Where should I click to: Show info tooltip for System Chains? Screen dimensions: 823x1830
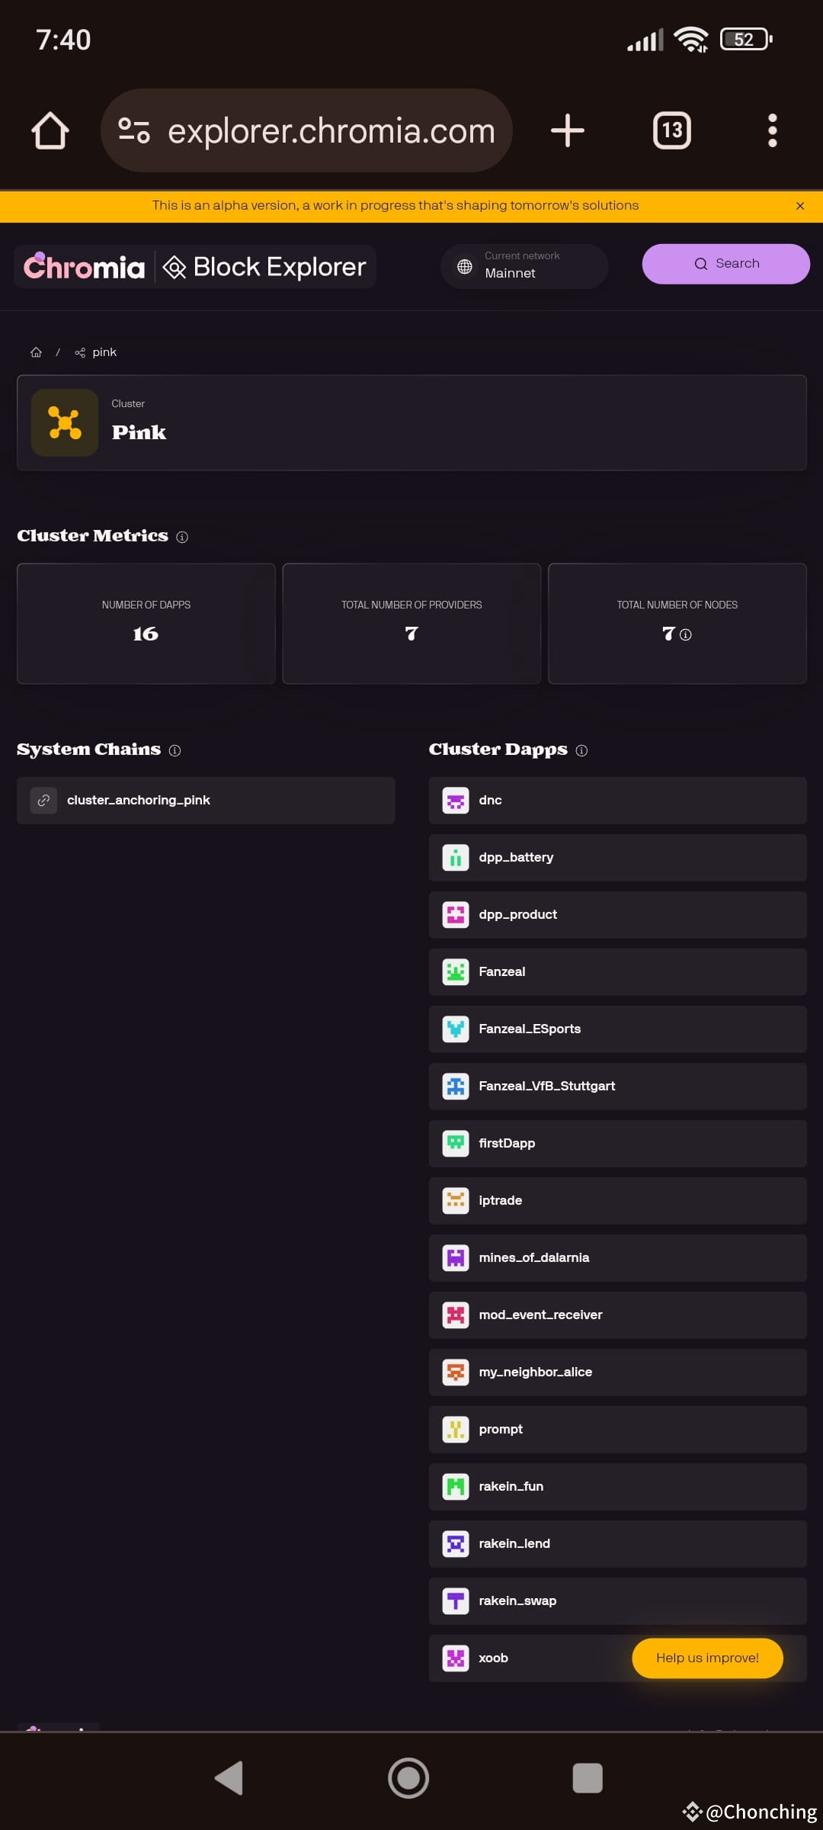(x=175, y=750)
